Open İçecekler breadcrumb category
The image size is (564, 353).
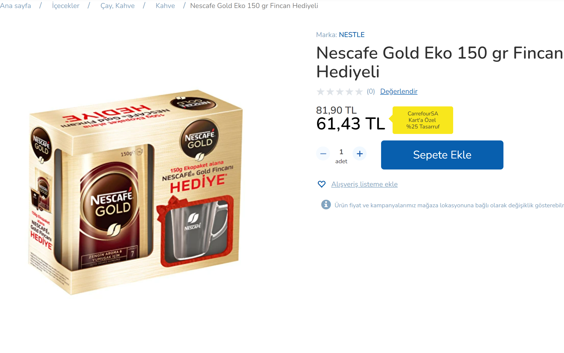click(x=66, y=6)
